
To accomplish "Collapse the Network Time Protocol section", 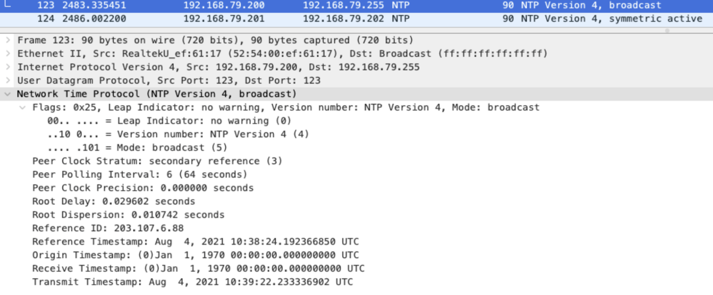I will (x=8, y=94).
